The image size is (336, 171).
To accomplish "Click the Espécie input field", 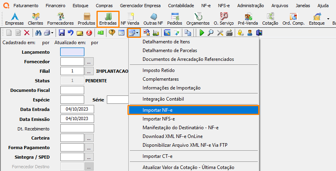I will pyautogui.click(x=72, y=100).
